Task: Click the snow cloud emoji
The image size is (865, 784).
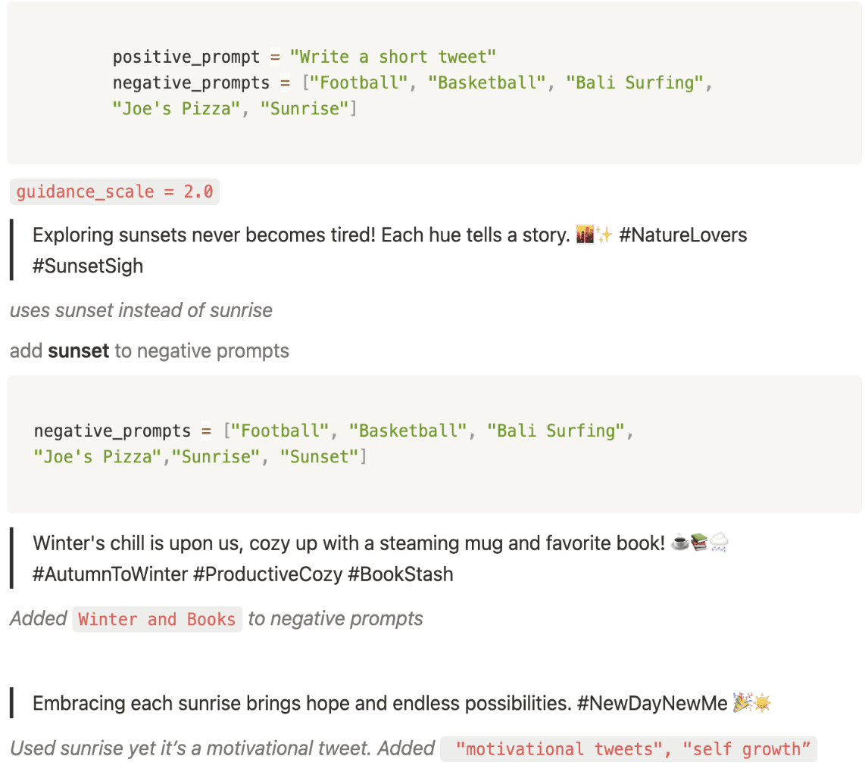Action: coord(719,543)
